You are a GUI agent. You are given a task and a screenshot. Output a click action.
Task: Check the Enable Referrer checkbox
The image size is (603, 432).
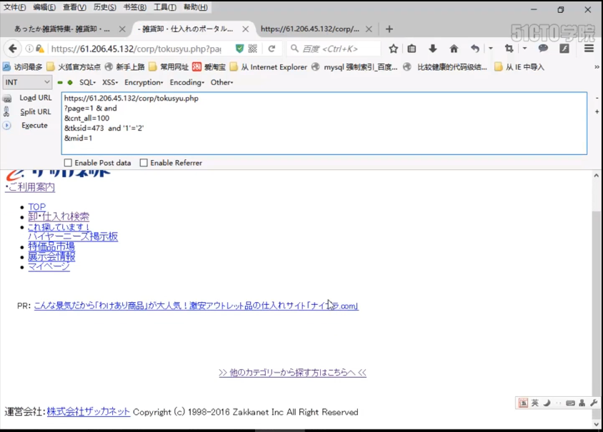click(142, 162)
